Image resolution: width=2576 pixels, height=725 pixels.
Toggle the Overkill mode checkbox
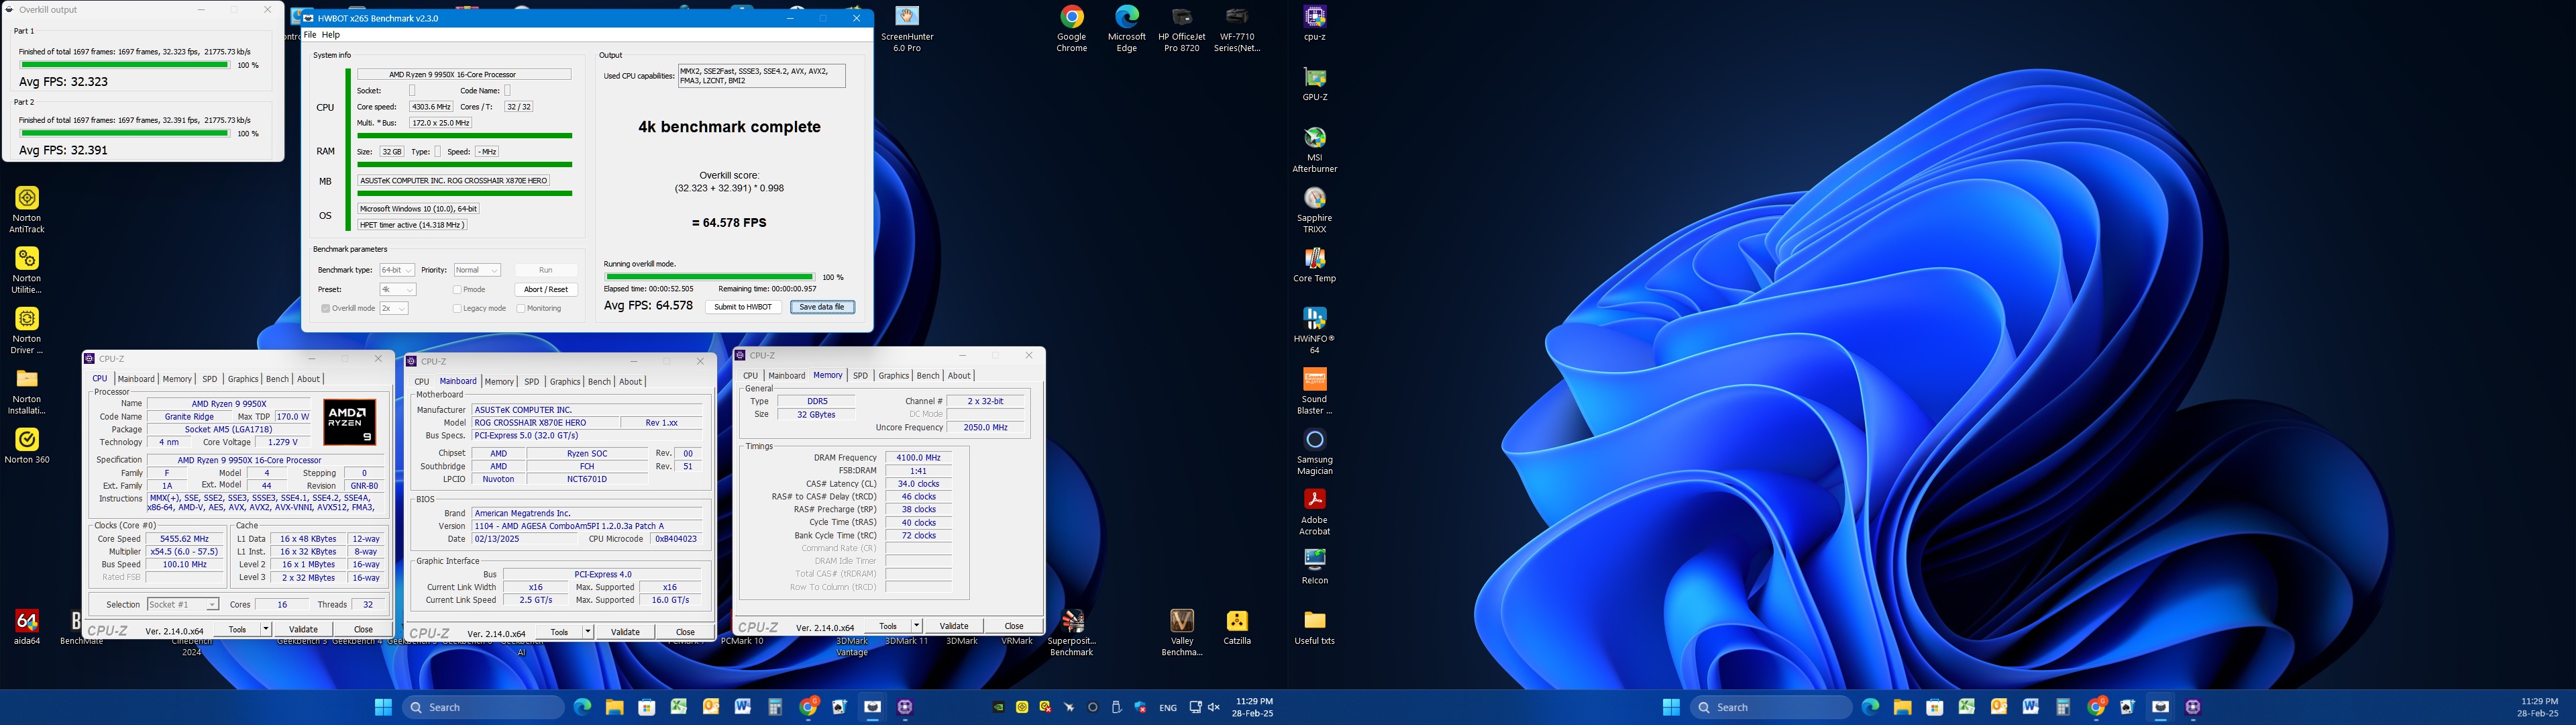325,308
